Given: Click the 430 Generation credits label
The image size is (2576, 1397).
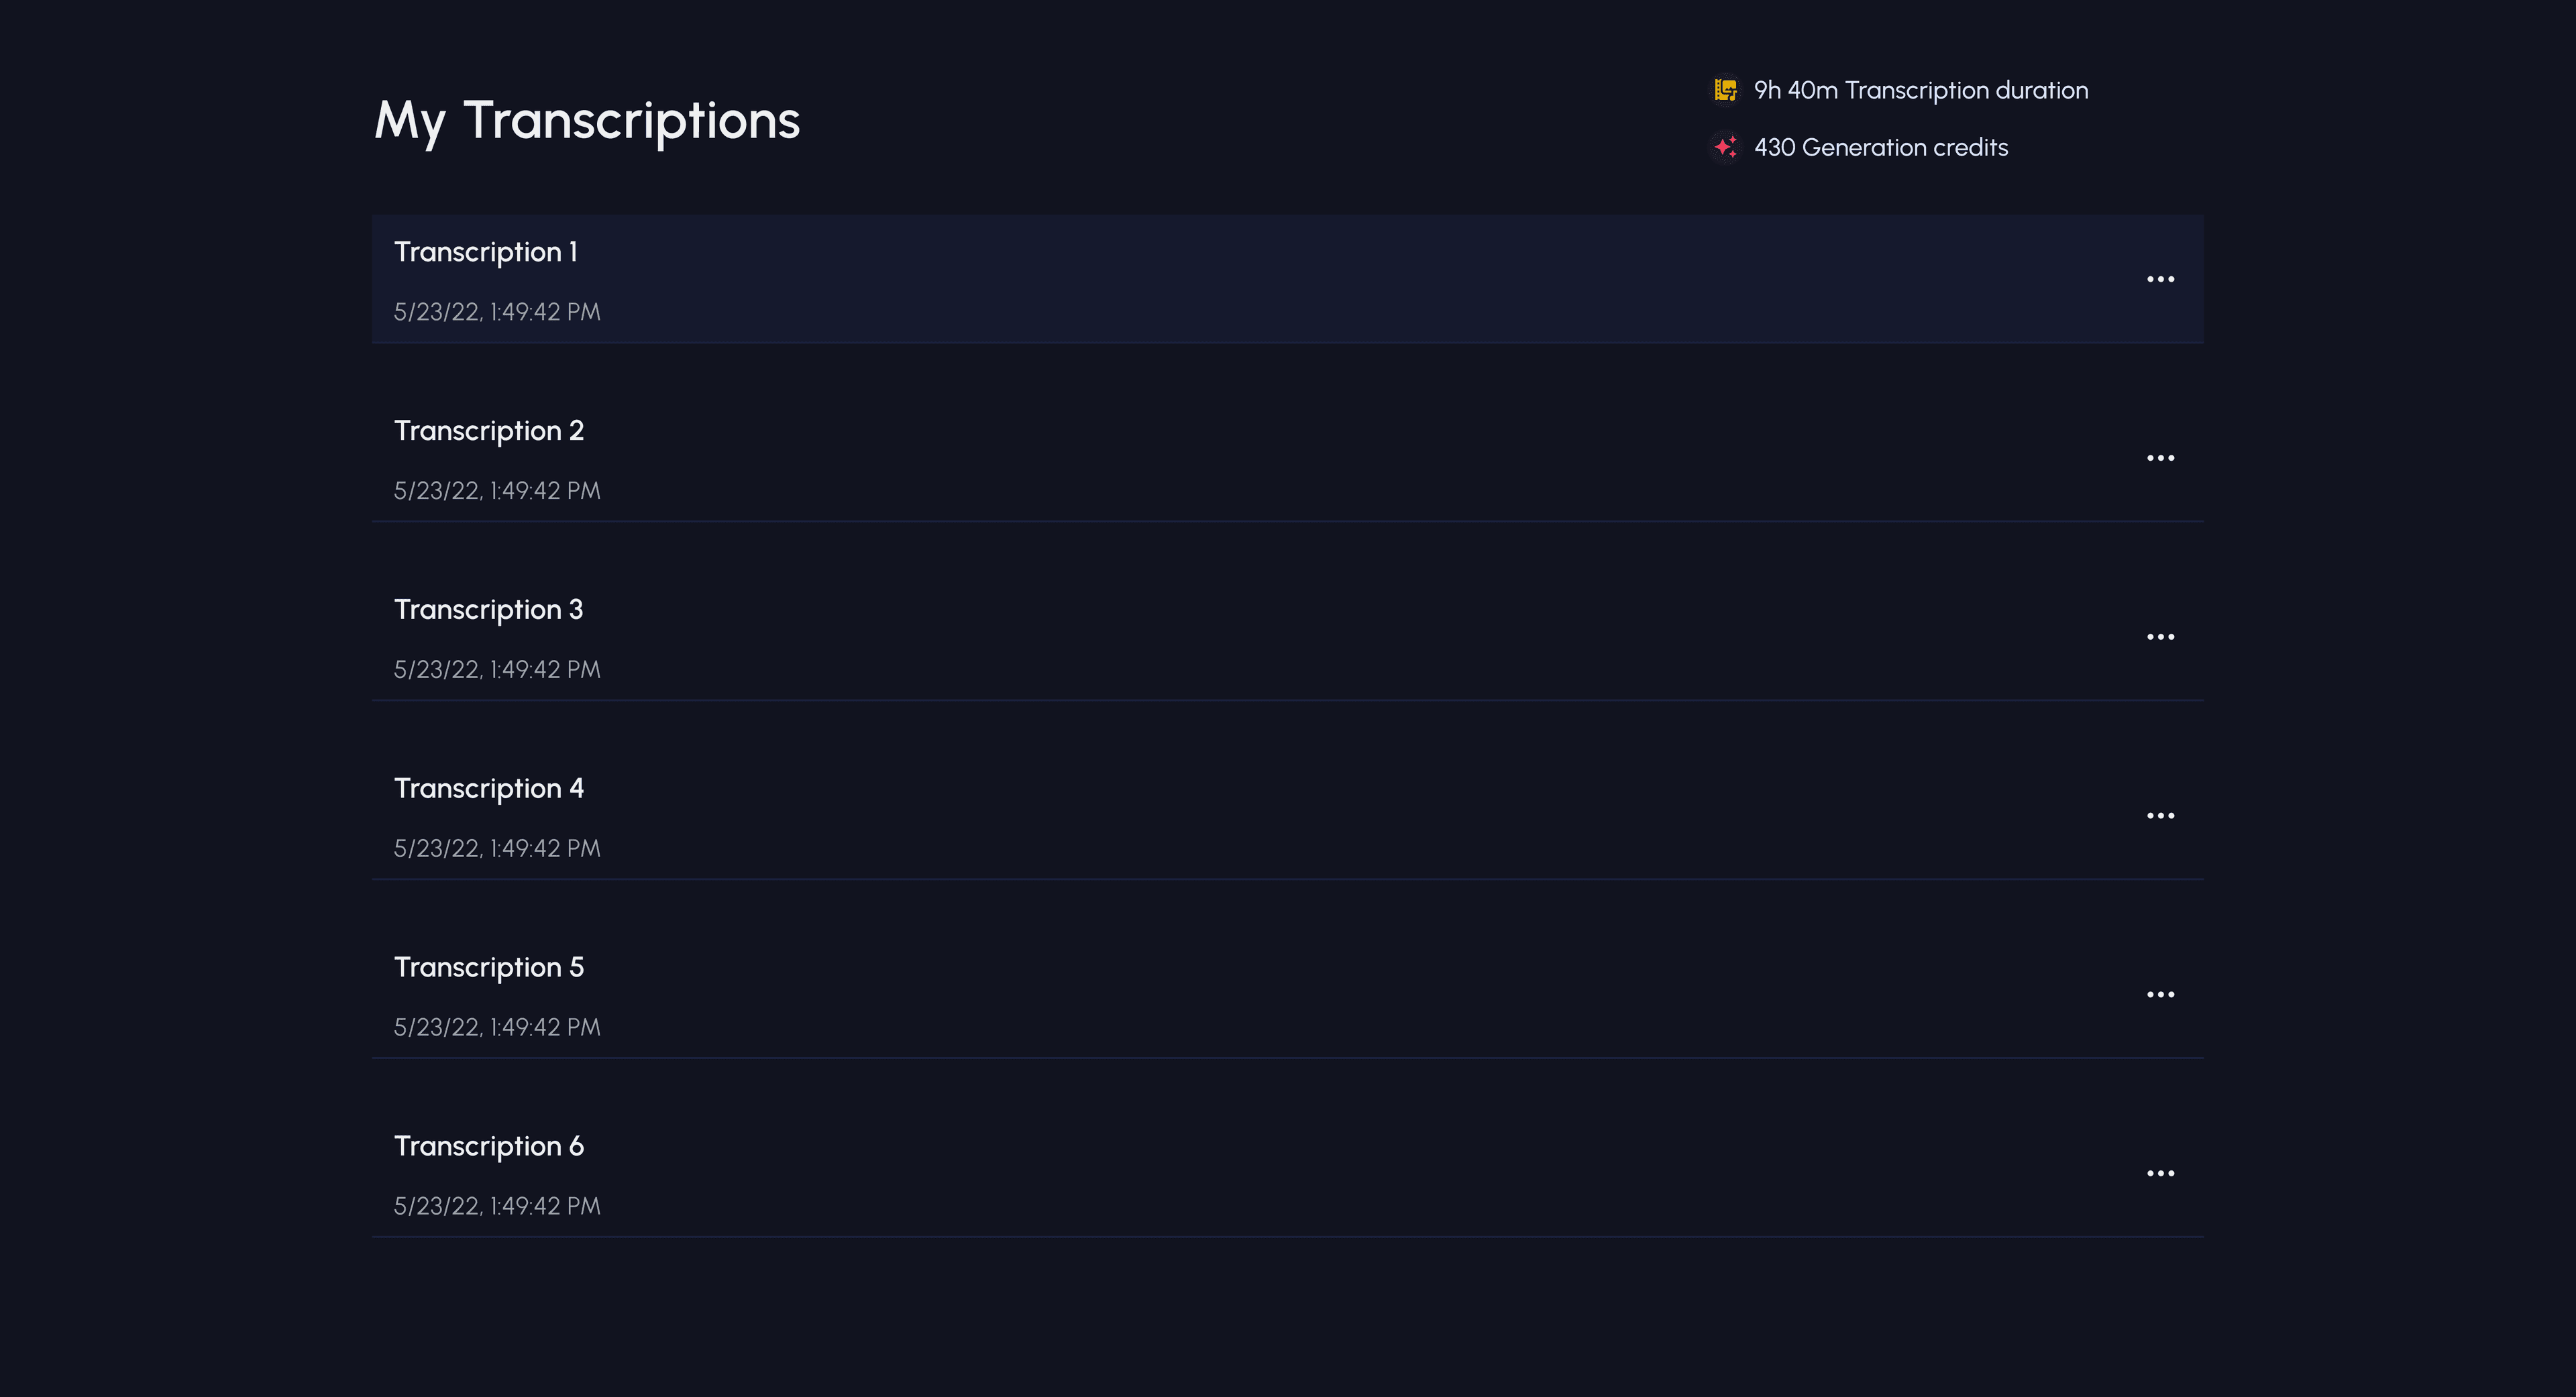Looking at the screenshot, I should click(x=1880, y=147).
